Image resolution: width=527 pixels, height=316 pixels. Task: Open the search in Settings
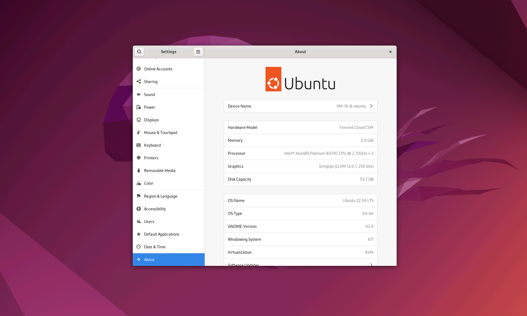tap(139, 51)
